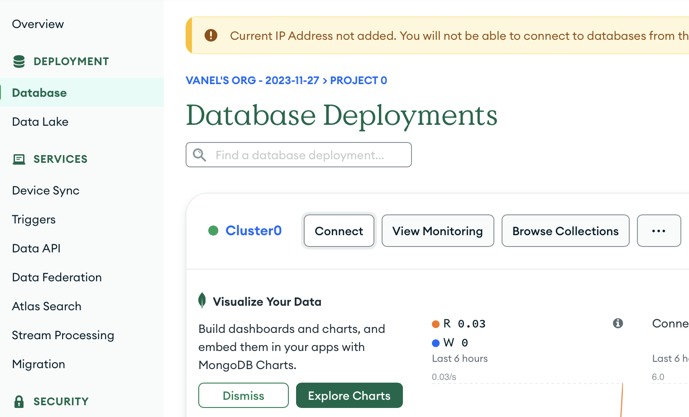689x417 pixels.
Task: Go to Atlas Search
Action: (x=47, y=306)
